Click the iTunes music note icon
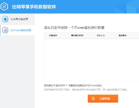The image size is (139, 108). click(5, 30)
